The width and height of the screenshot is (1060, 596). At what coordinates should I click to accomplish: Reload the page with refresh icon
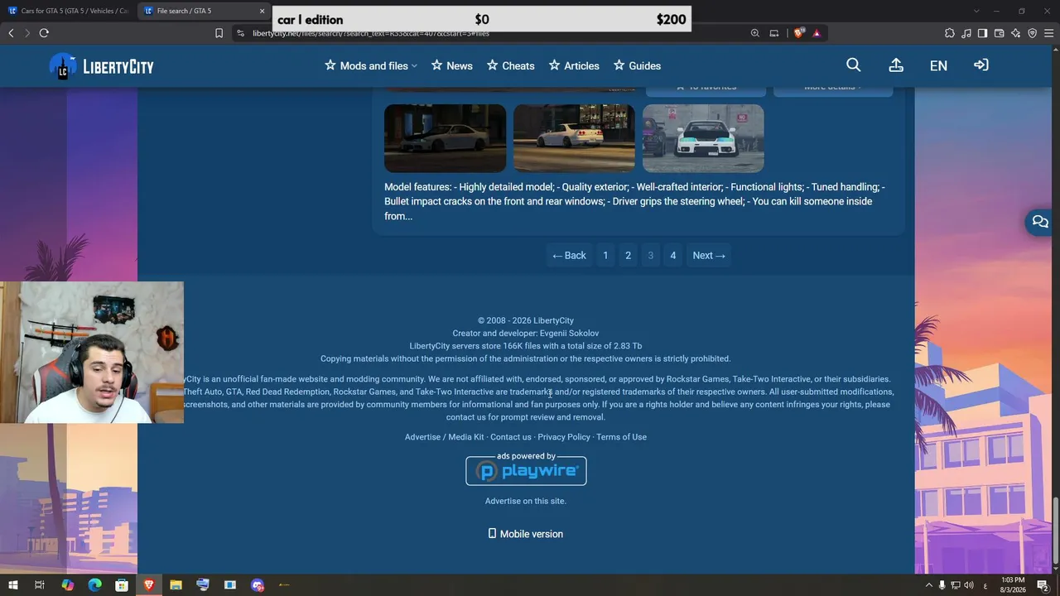(44, 33)
